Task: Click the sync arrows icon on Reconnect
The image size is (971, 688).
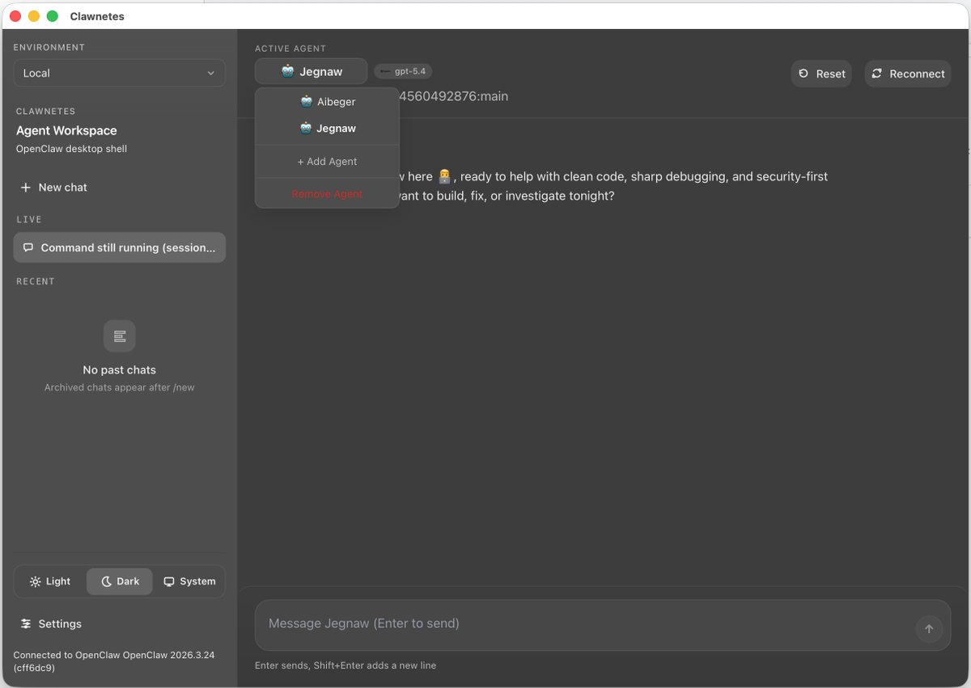Action: 877,74
